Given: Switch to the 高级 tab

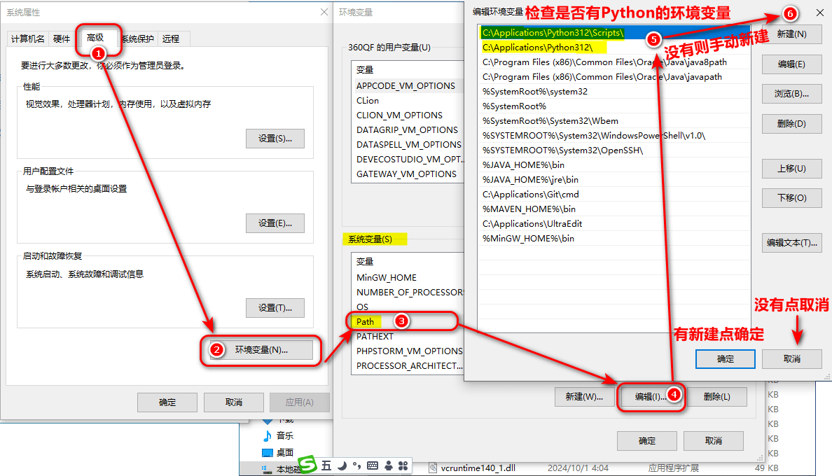Looking at the screenshot, I should click(x=96, y=38).
